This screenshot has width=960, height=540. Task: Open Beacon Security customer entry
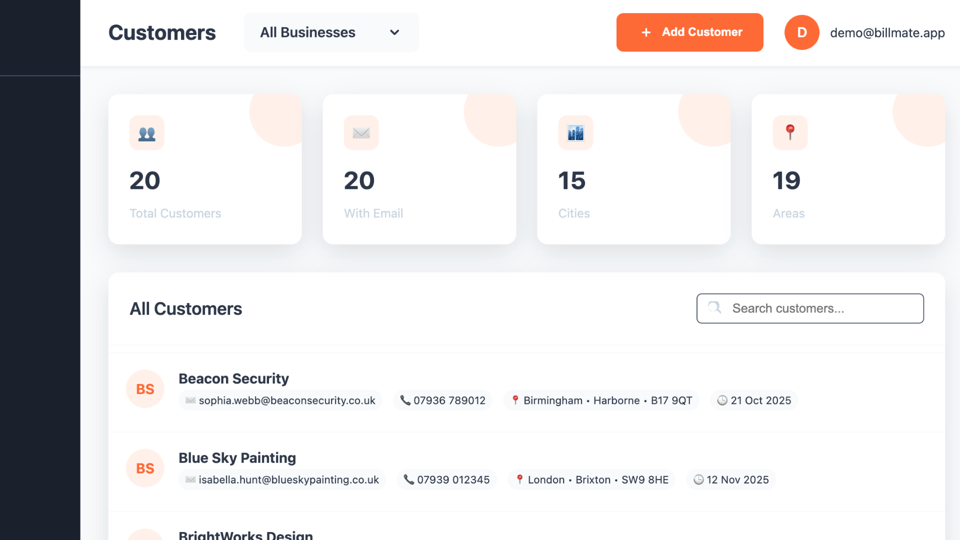pos(233,378)
